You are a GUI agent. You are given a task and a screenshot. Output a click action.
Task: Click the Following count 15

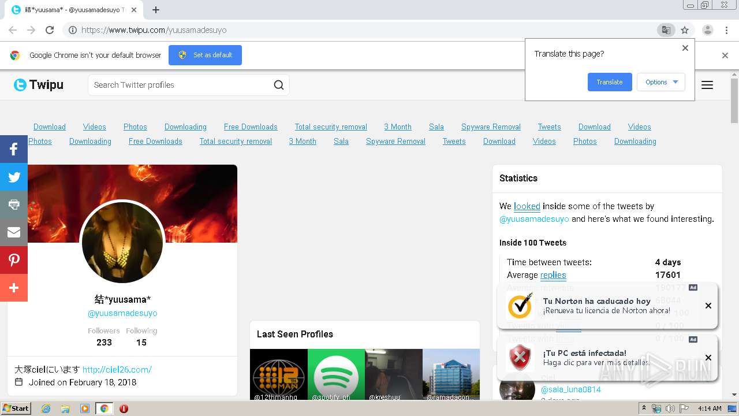(141, 343)
